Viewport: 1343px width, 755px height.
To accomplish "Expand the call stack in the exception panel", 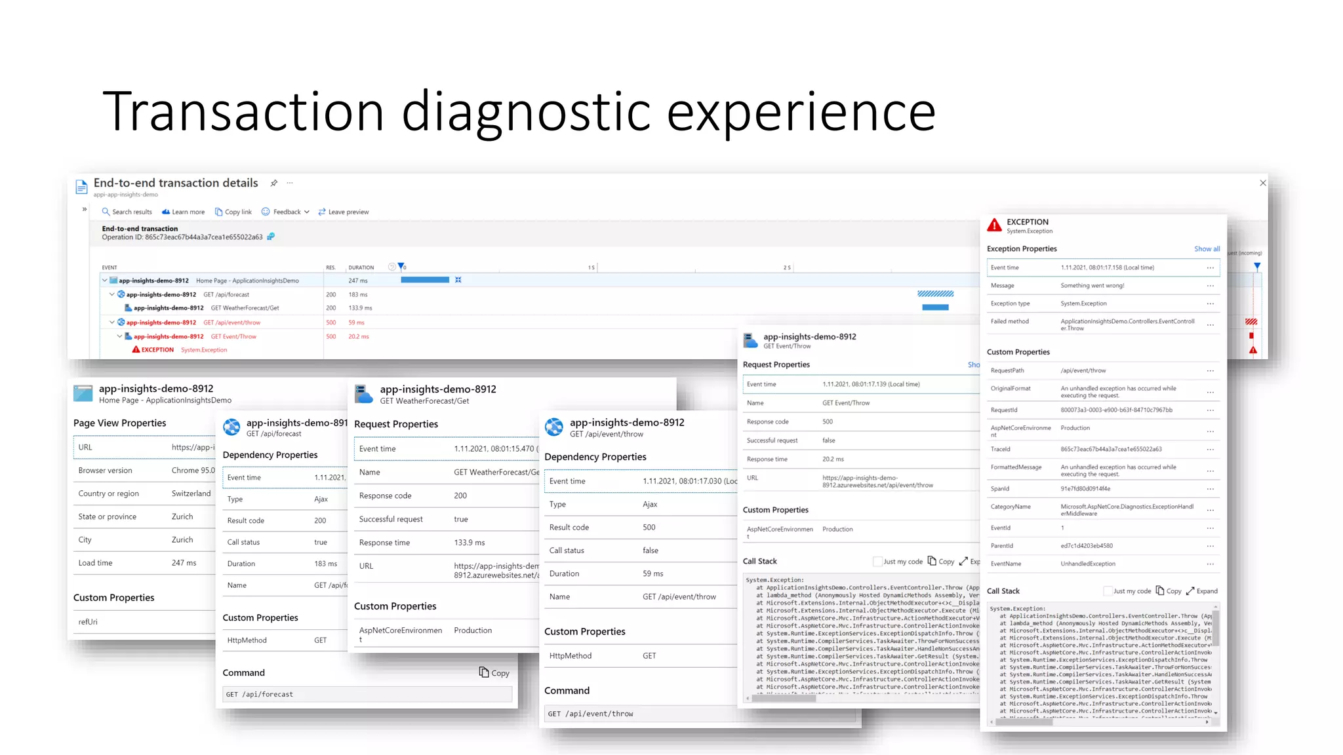I will (x=1202, y=591).
